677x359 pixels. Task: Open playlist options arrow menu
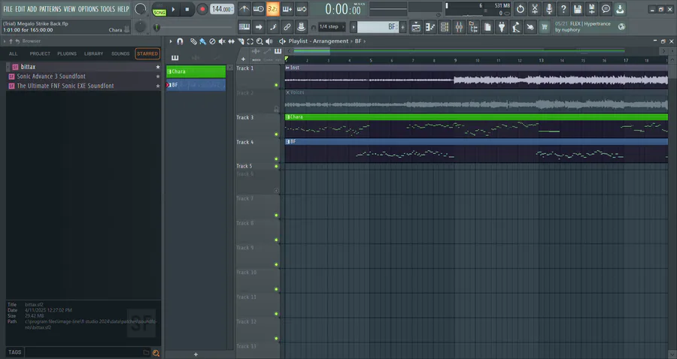point(171,41)
